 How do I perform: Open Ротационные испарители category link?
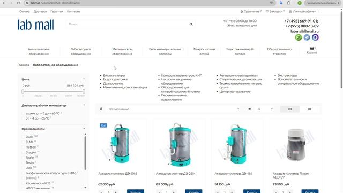[x=238, y=75]
